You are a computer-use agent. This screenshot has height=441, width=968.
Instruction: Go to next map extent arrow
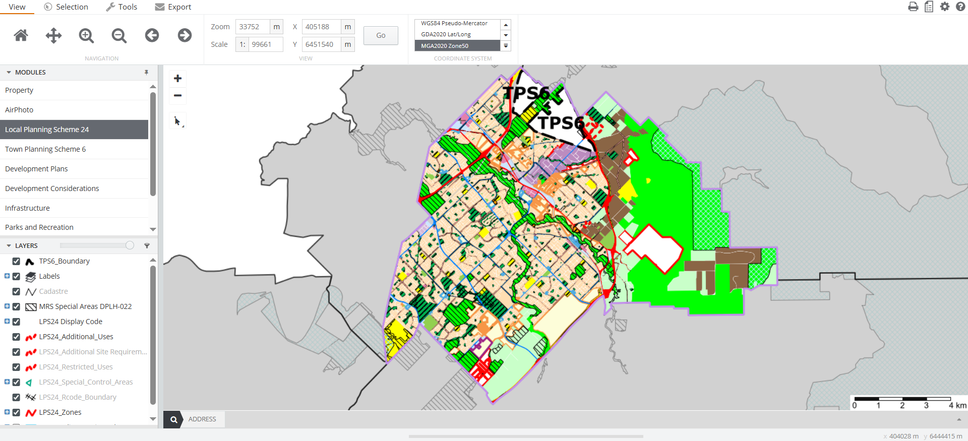click(185, 35)
